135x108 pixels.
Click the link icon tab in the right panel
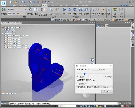pyautogui.click(x=107, y=26)
